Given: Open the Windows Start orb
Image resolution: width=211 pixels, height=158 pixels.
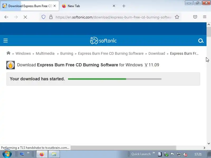Looking at the screenshot, I should pos(7,154).
